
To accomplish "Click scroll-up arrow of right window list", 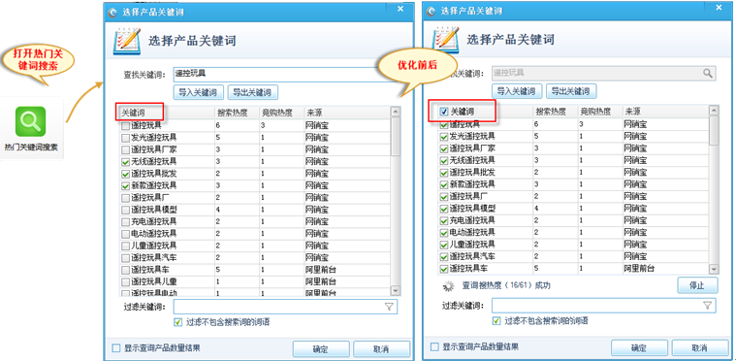I will (714, 111).
